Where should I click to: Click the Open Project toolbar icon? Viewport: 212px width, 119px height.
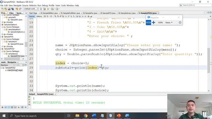coord(9,9)
